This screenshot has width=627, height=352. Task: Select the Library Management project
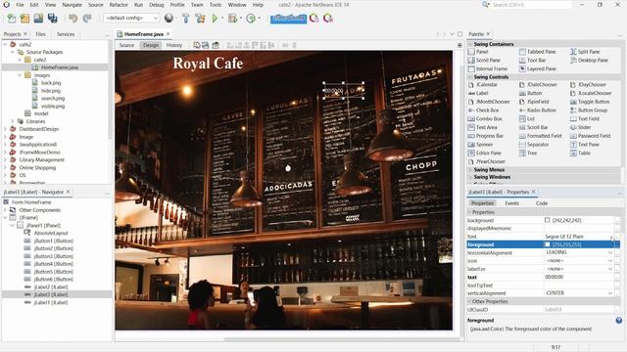[41, 160]
